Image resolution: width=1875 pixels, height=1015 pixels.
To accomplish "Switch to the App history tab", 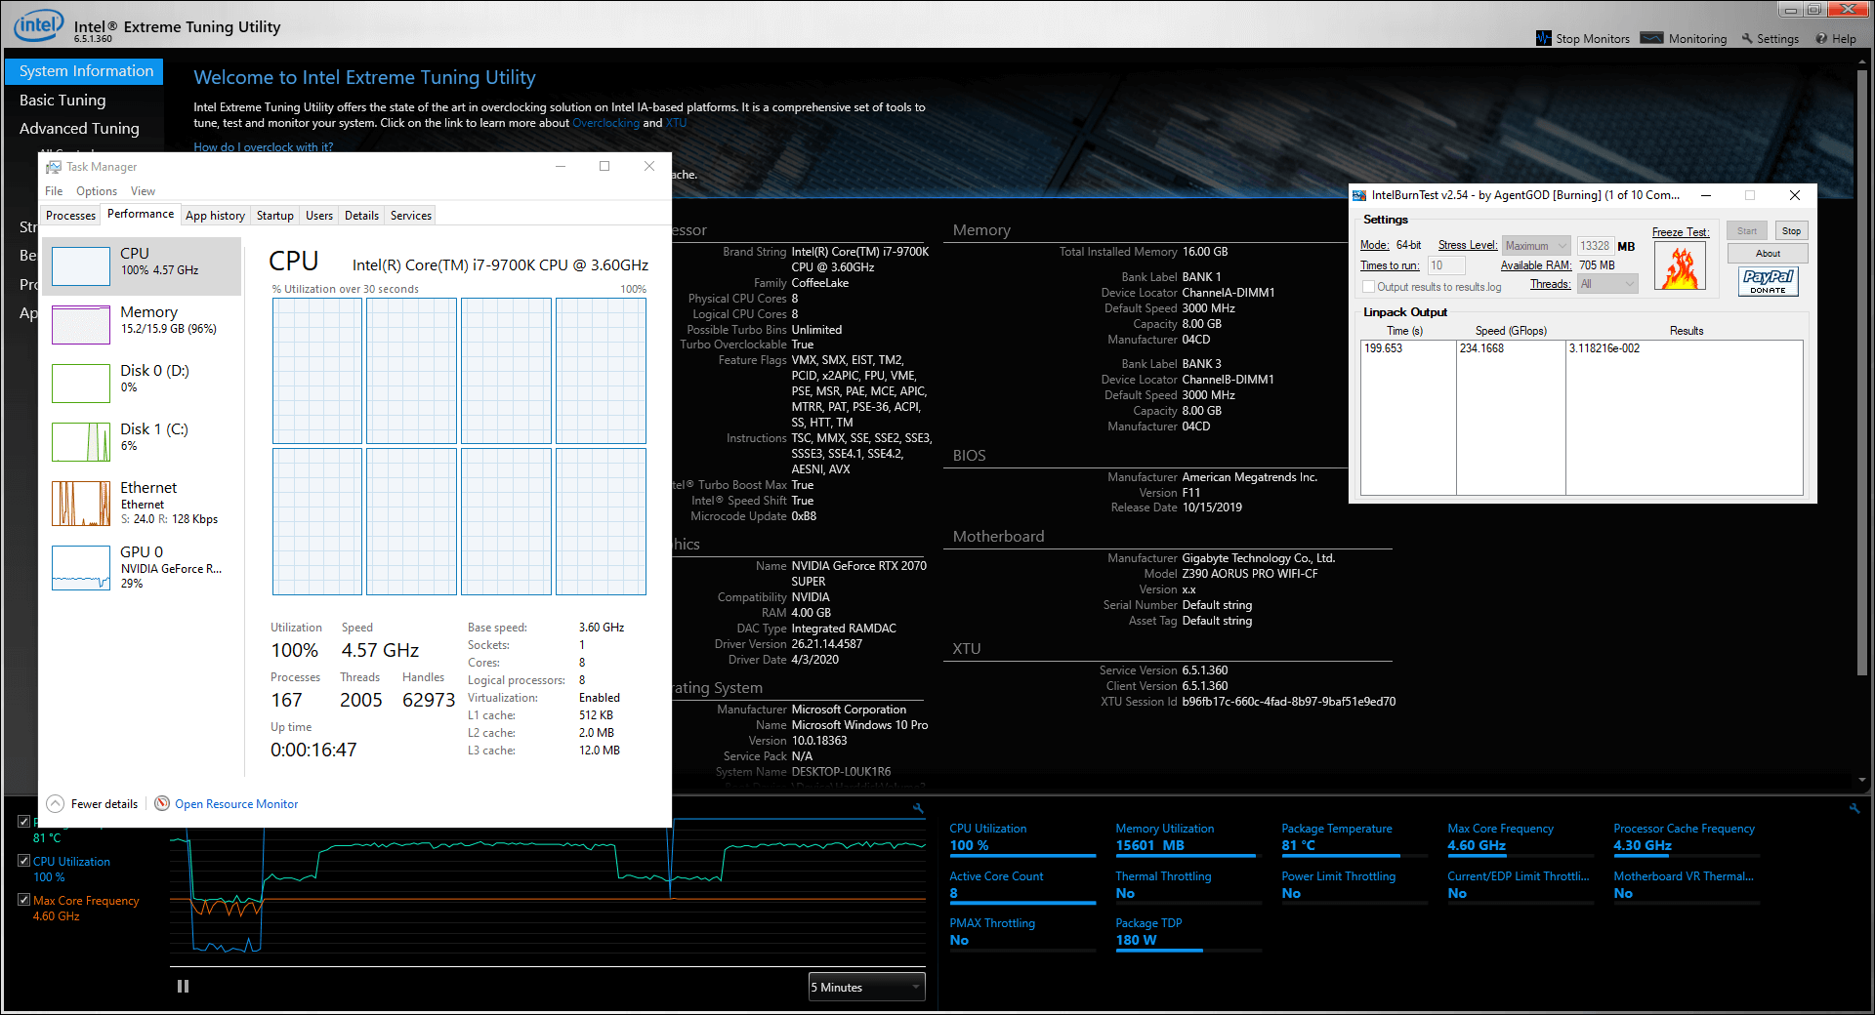I will (x=215, y=216).
